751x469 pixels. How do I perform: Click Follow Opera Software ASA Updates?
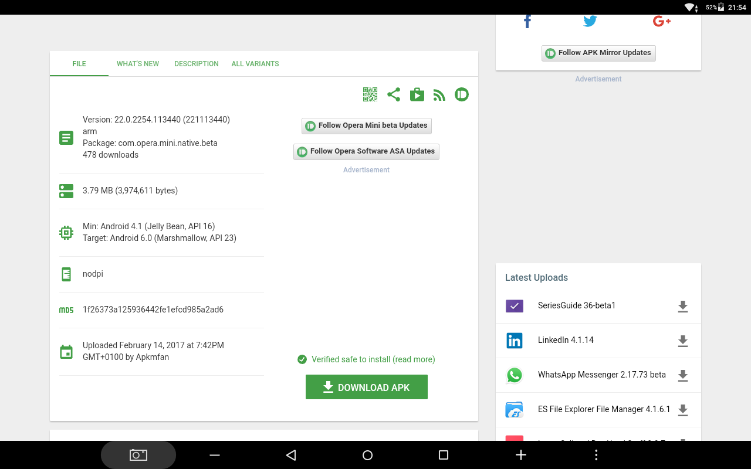point(366,152)
